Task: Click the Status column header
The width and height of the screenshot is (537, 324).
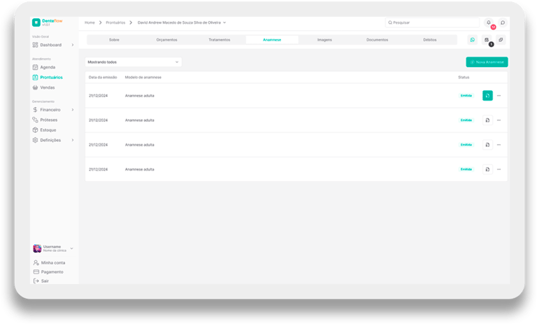Action: 464,78
